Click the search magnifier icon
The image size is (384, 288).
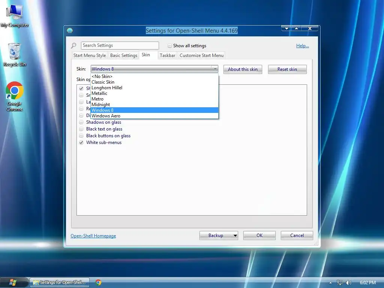click(x=73, y=45)
